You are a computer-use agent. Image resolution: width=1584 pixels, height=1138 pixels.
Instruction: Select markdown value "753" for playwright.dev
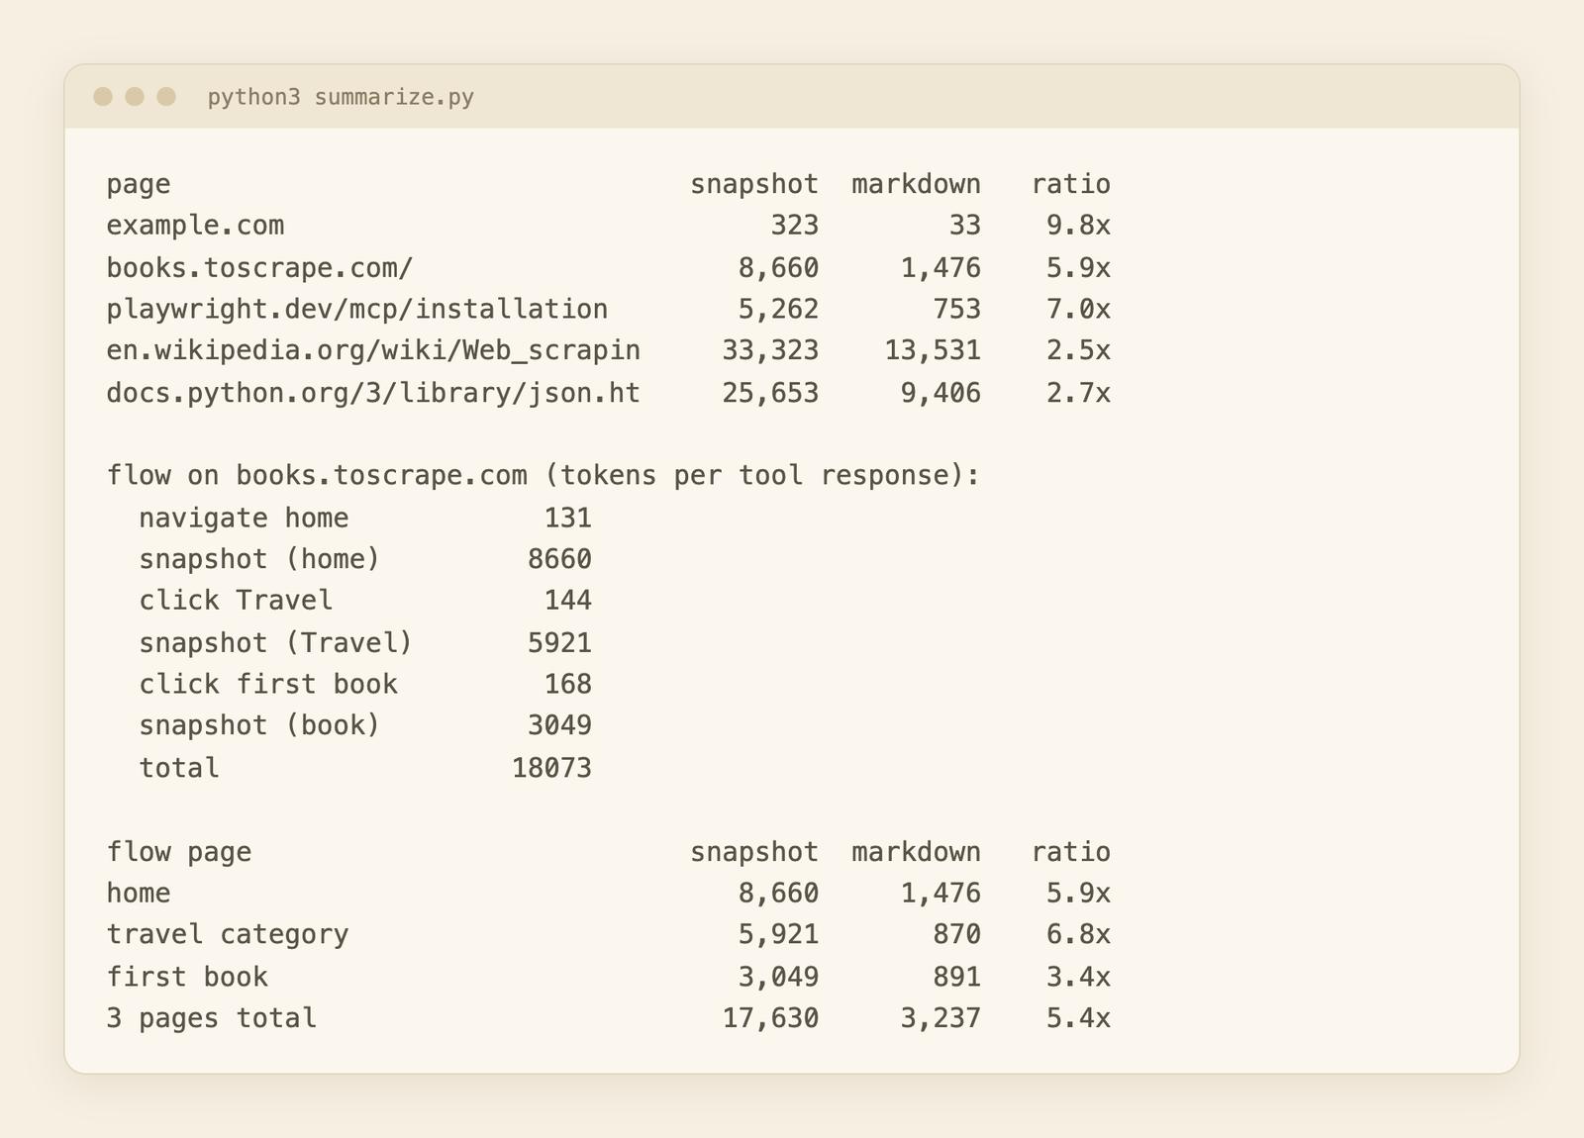pyautogui.click(x=956, y=310)
